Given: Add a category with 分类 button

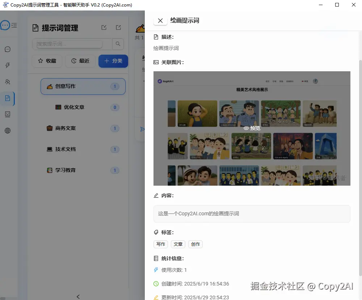Looking at the screenshot, I should [x=113, y=61].
